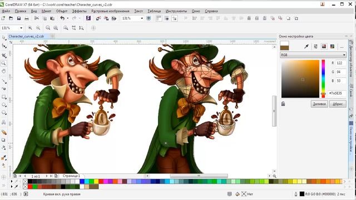Open the Инструменты menu
The height and width of the screenshot is (200, 356).
tap(176, 11)
